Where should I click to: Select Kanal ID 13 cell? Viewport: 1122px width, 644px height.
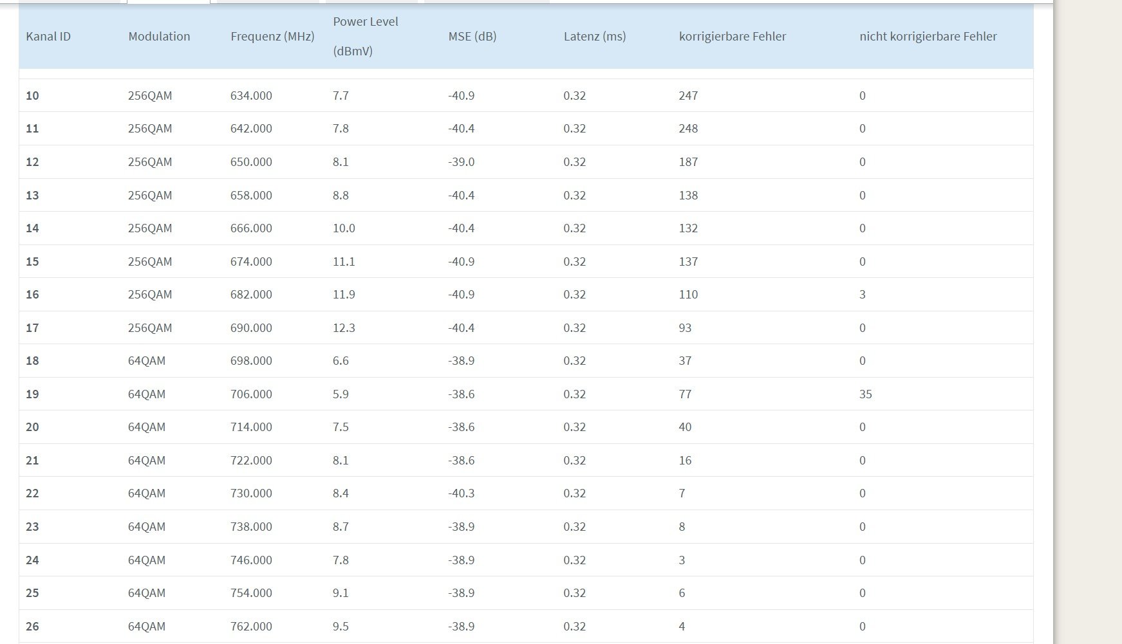point(32,196)
